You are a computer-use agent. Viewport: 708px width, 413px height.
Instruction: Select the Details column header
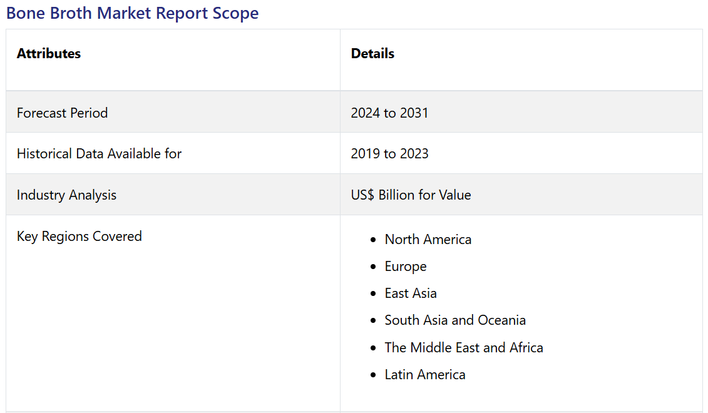click(x=372, y=54)
